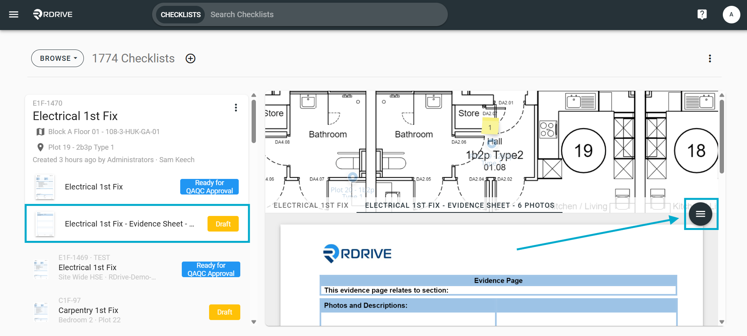Screen dimensions: 747x336
Task: Click Ready for QAQC Approval badge on E1F-1470
Action: click(209, 187)
